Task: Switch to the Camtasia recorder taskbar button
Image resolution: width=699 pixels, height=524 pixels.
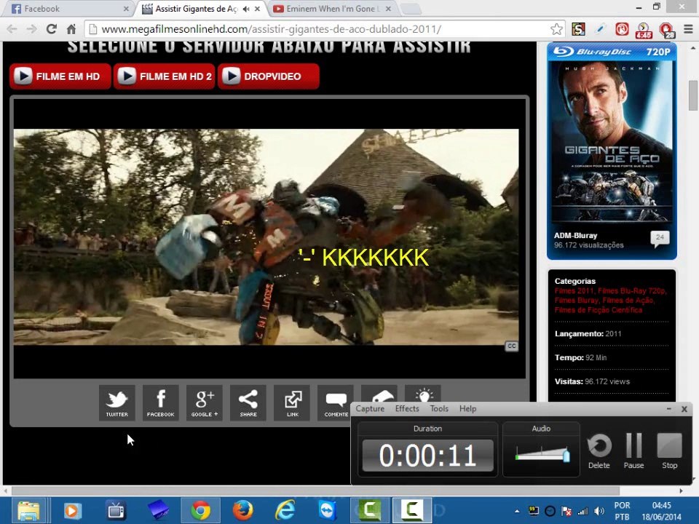Action: 412,511
